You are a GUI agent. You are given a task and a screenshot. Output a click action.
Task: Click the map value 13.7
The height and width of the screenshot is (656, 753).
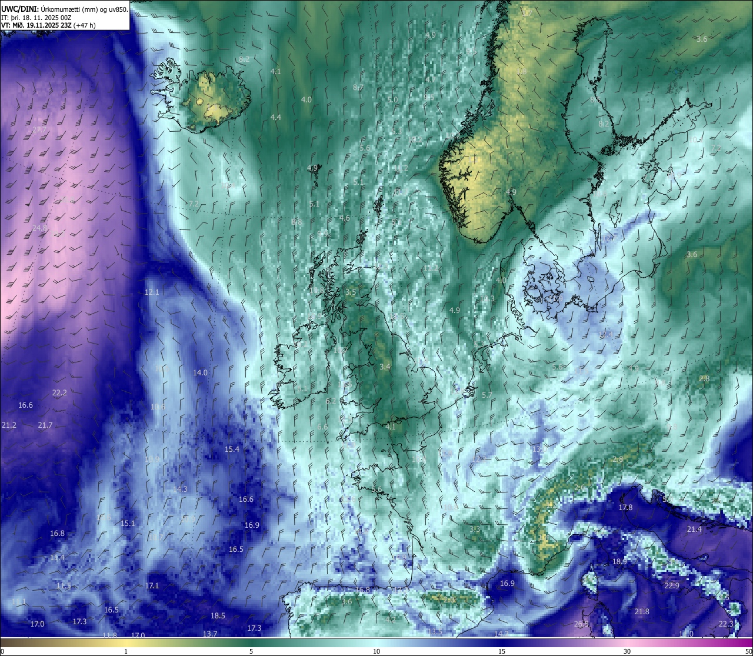pos(210,634)
